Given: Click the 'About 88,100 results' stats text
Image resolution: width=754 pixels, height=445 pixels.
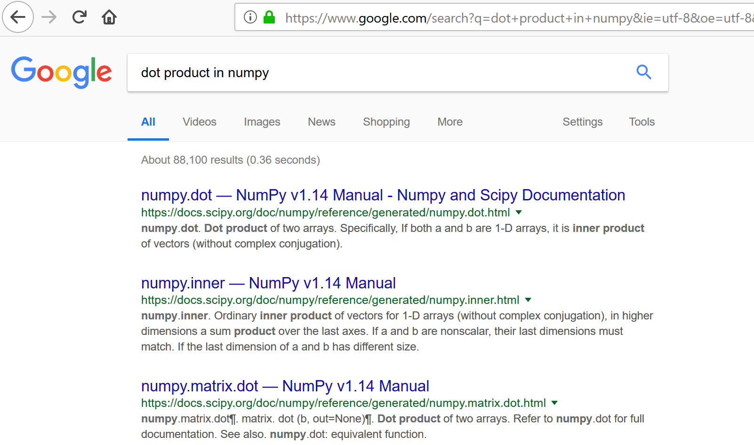Looking at the screenshot, I should tap(231, 160).
